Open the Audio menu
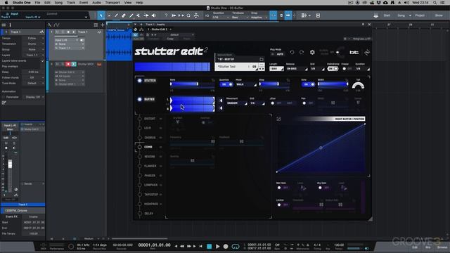The height and width of the screenshot is (253, 450). [96, 3]
